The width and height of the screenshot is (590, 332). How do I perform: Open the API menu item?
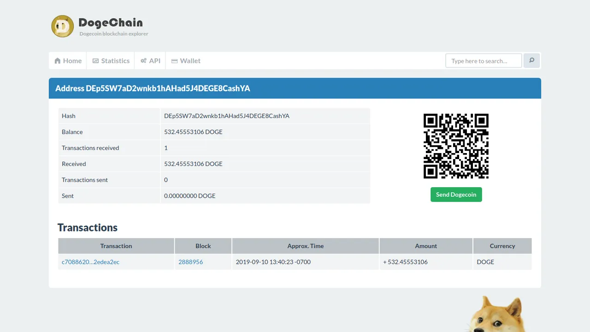[x=150, y=61]
